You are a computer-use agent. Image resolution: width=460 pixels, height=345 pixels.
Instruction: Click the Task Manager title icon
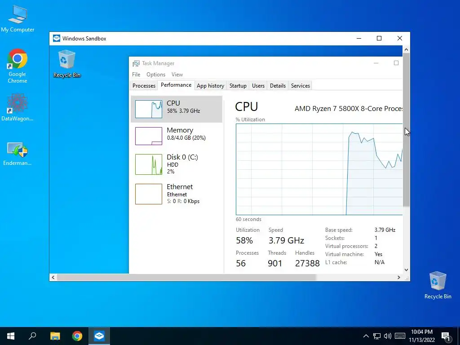tap(136, 63)
